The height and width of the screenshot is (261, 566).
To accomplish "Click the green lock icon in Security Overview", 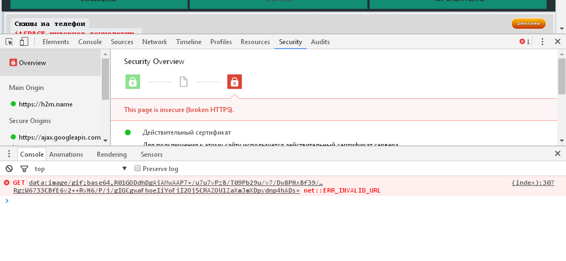I will pos(133,82).
